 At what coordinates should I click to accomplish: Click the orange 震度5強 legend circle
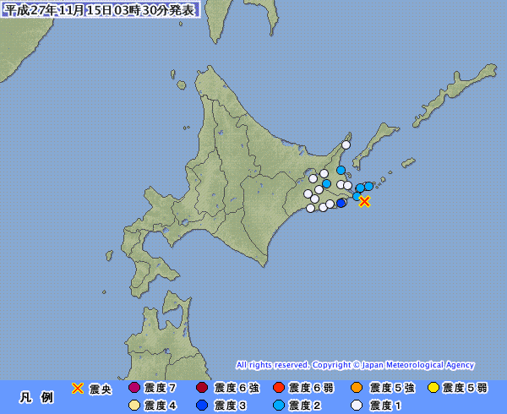[357, 388]
